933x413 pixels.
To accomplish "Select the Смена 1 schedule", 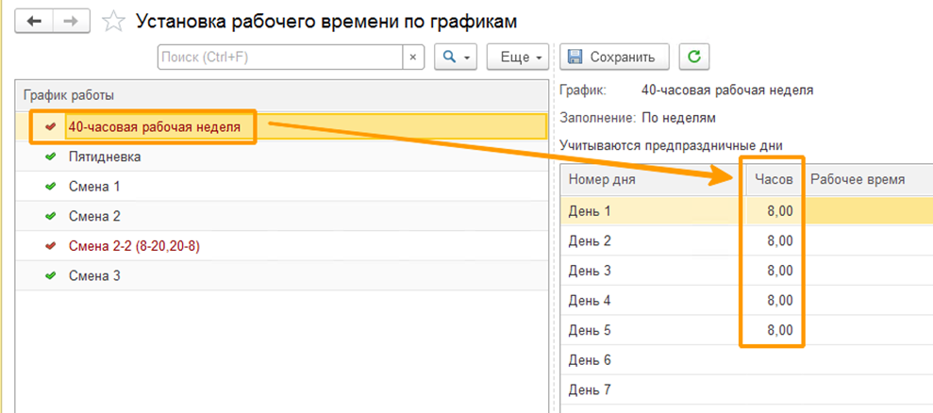I will coord(94,187).
